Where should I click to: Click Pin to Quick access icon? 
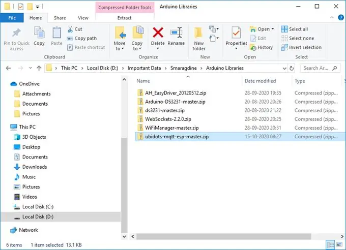16,33
